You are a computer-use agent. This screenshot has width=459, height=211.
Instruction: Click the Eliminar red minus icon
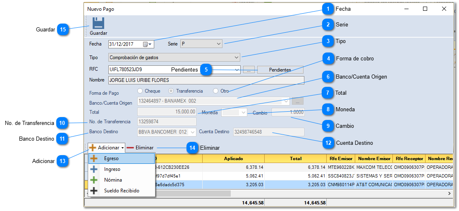pyautogui.click(x=130, y=148)
